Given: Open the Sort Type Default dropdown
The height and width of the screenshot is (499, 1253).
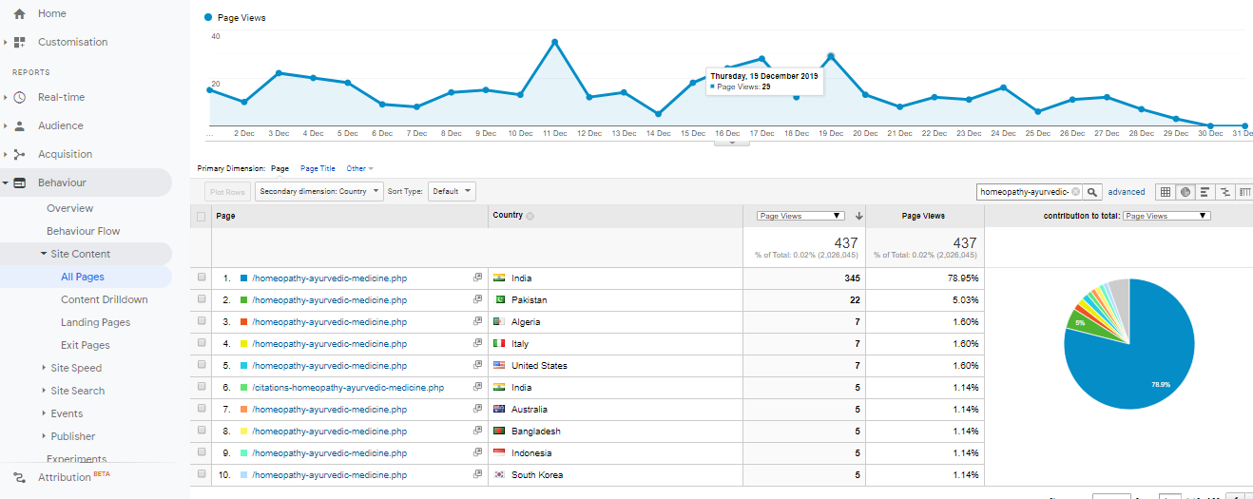Looking at the screenshot, I should (x=452, y=191).
